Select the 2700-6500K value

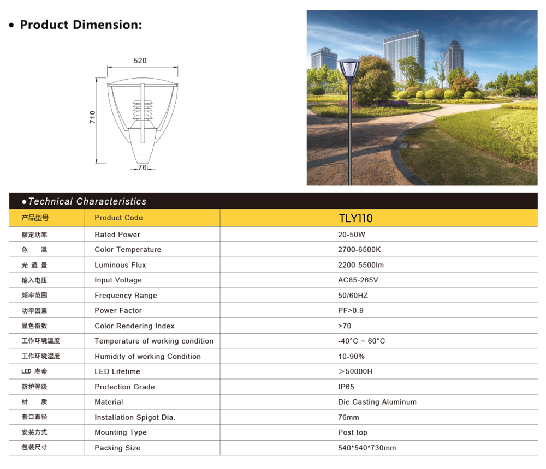359,249
